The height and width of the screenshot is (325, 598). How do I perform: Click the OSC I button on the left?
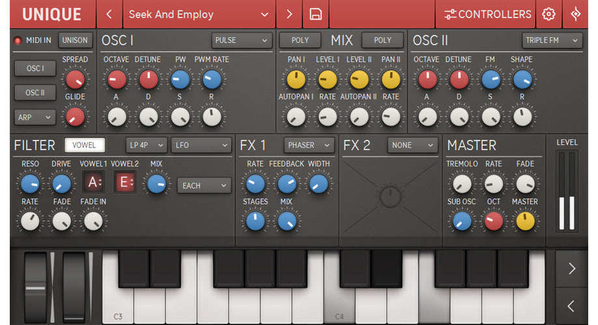coord(35,68)
